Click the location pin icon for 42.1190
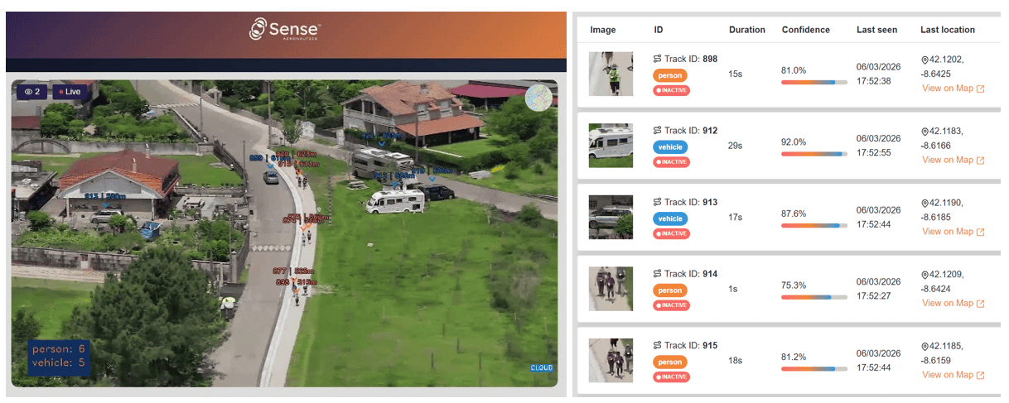 (925, 203)
